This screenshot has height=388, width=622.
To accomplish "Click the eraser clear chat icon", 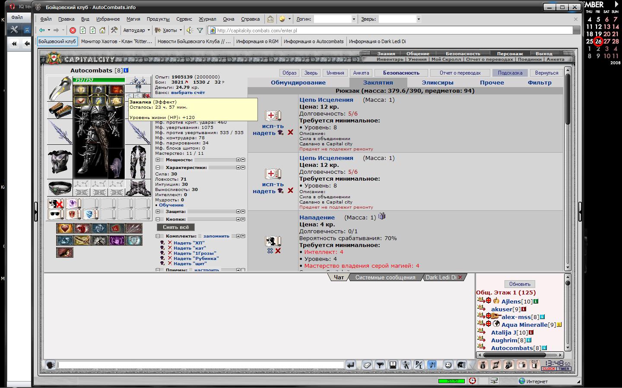I will coord(367,365).
